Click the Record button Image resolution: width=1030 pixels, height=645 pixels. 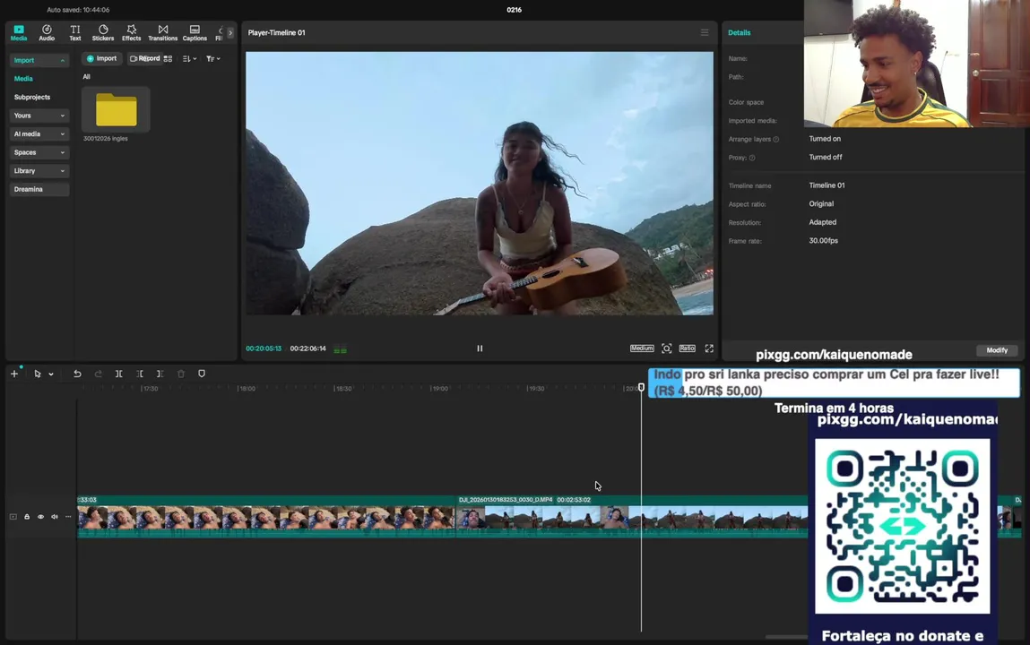click(x=144, y=58)
